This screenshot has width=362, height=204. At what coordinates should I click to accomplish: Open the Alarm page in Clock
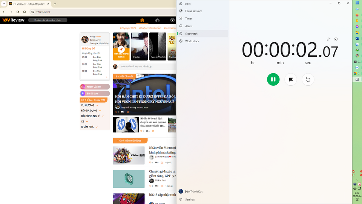203,26
